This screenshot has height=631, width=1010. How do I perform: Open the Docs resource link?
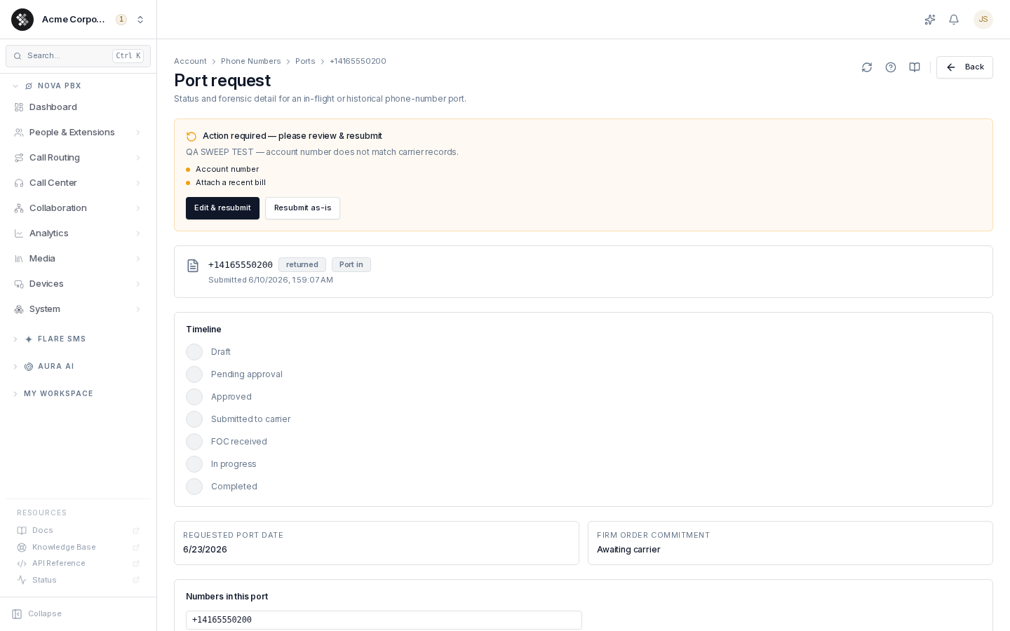(x=78, y=531)
